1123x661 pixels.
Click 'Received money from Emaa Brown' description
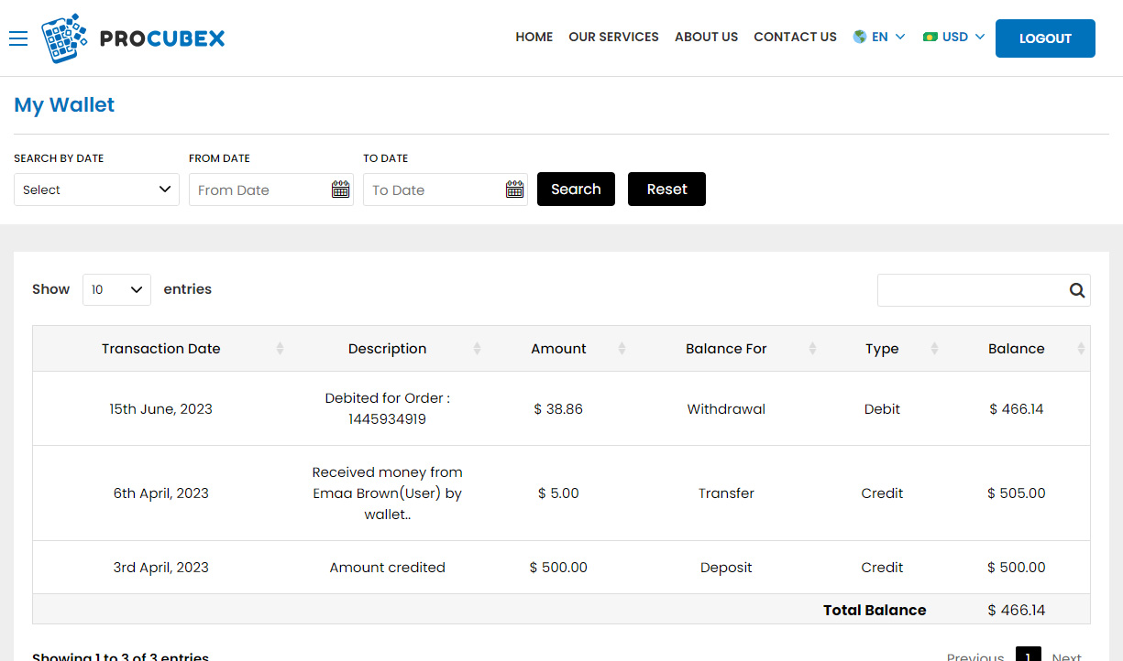388,493
